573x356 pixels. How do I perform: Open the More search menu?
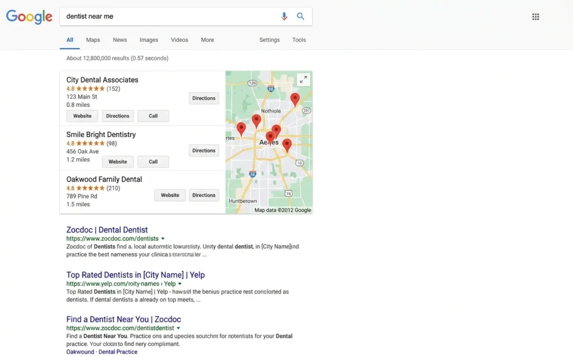coord(207,40)
